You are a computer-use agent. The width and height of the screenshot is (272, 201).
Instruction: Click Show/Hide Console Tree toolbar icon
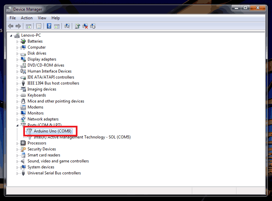(29, 26)
